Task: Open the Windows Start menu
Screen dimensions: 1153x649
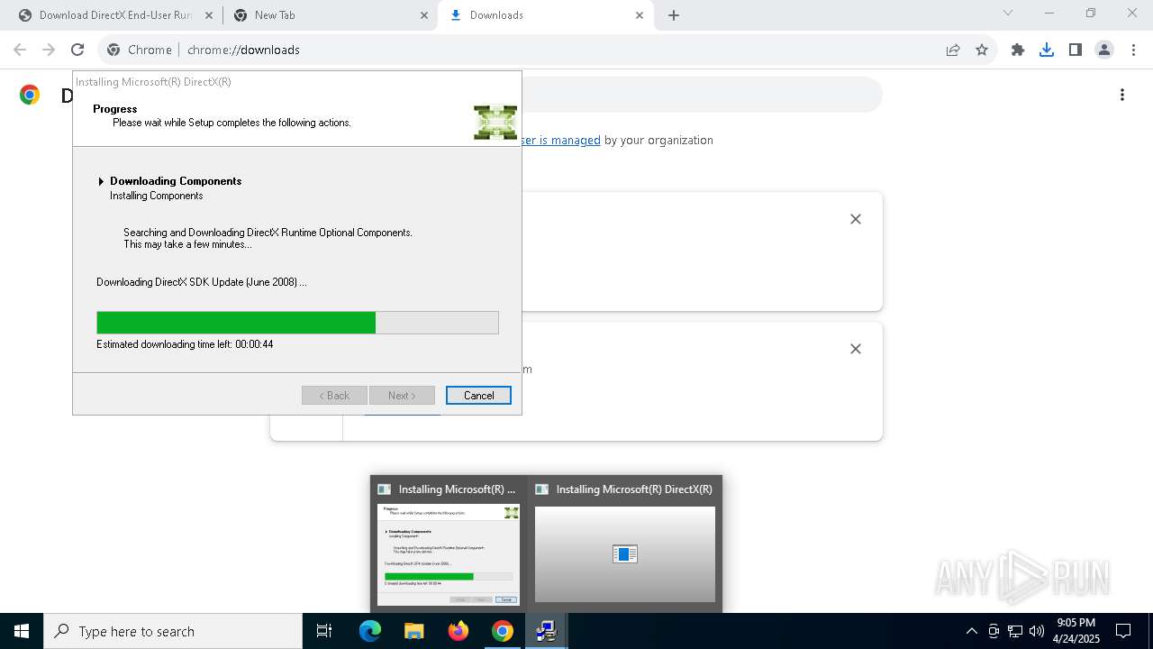Action: tap(22, 631)
